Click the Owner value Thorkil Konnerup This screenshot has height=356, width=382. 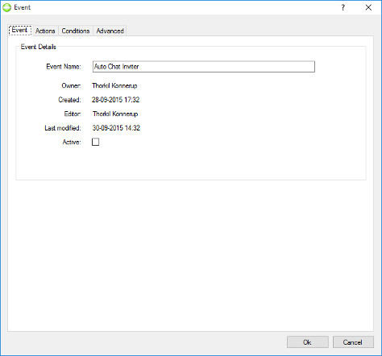114,85
